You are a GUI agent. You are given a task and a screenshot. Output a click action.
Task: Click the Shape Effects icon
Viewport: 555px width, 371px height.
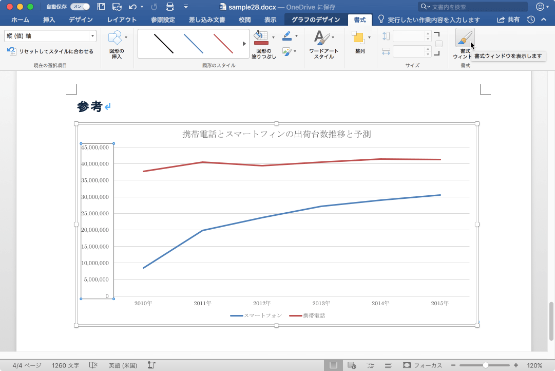coord(287,52)
